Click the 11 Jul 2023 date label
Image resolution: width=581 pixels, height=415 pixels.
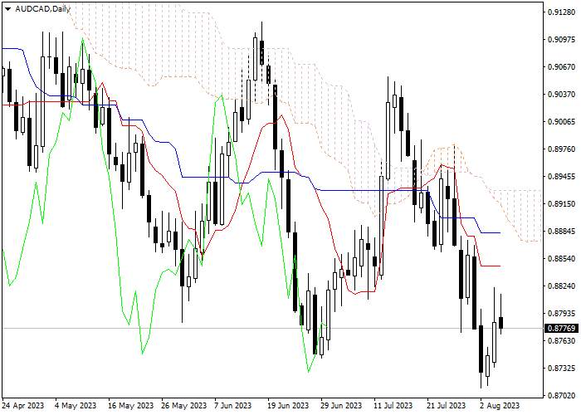393,406
